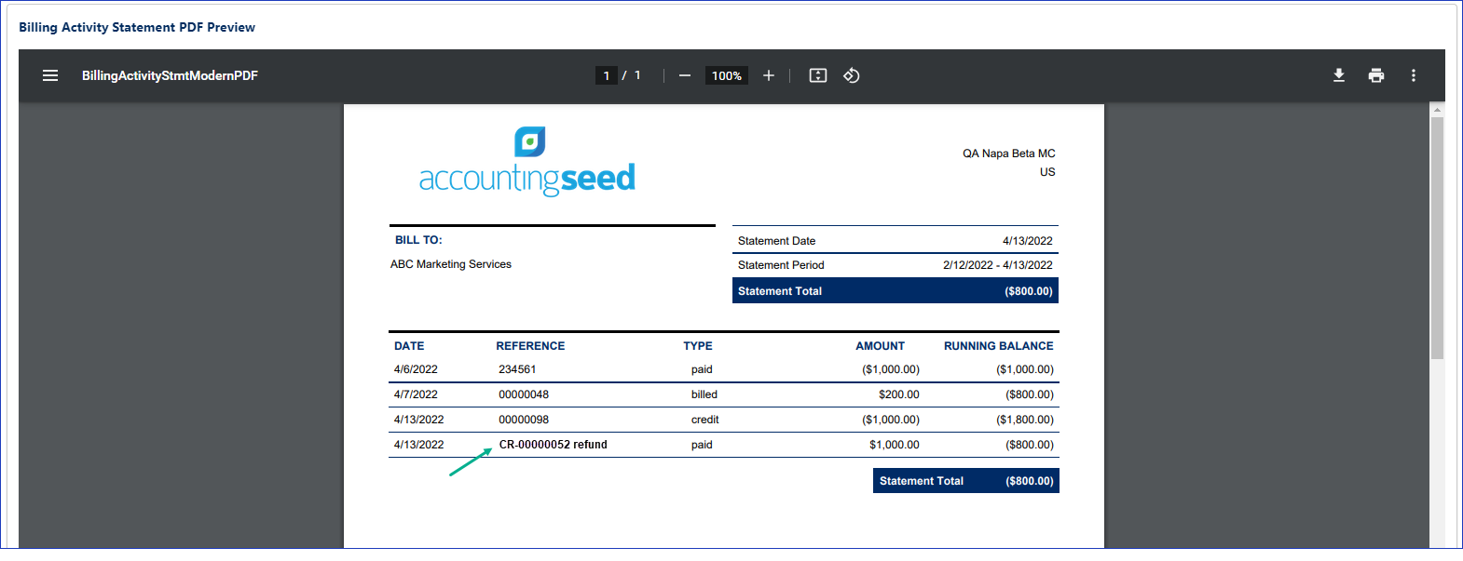Image resolution: width=1463 pixels, height=561 pixels.
Task: Click the zoom out minus button
Action: coord(685,75)
